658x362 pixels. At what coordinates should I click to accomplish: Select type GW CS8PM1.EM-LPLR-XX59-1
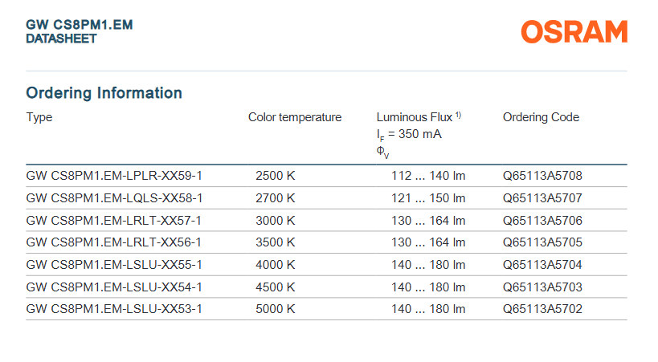[114, 176]
